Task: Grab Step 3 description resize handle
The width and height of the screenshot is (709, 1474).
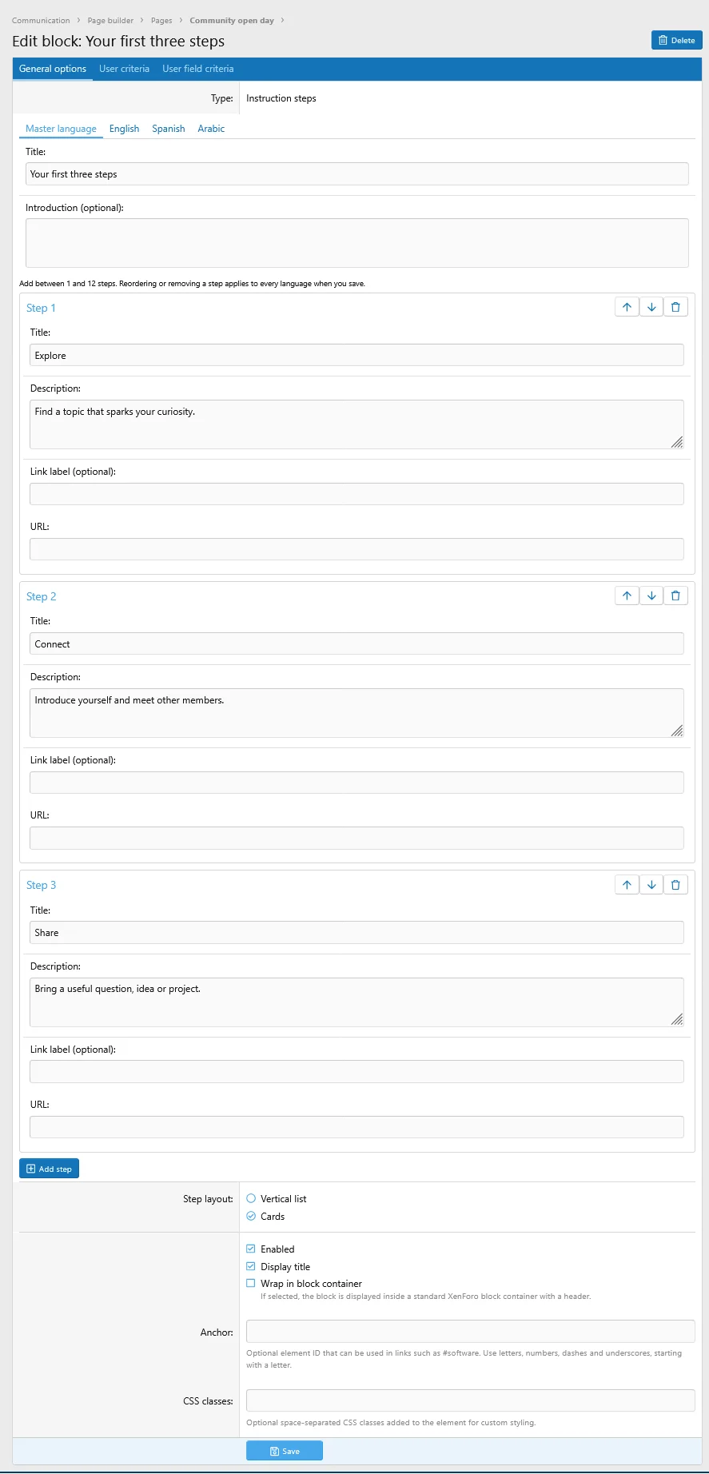Action: click(x=677, y=1019)
